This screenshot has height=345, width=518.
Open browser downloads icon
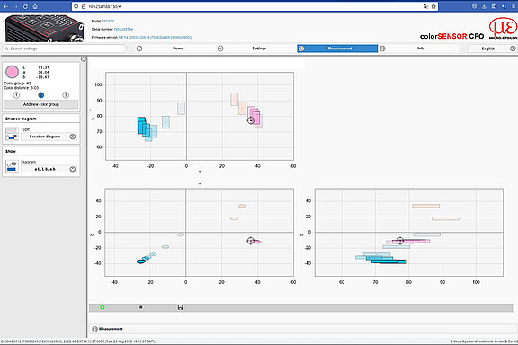(484, 6)
